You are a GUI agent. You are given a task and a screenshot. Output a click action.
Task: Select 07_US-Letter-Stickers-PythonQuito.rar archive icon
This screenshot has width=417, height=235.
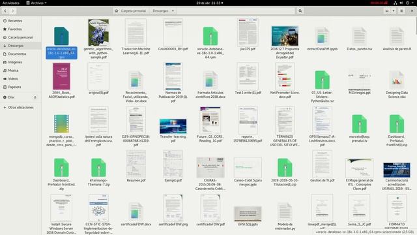click(x=322, y=80)
